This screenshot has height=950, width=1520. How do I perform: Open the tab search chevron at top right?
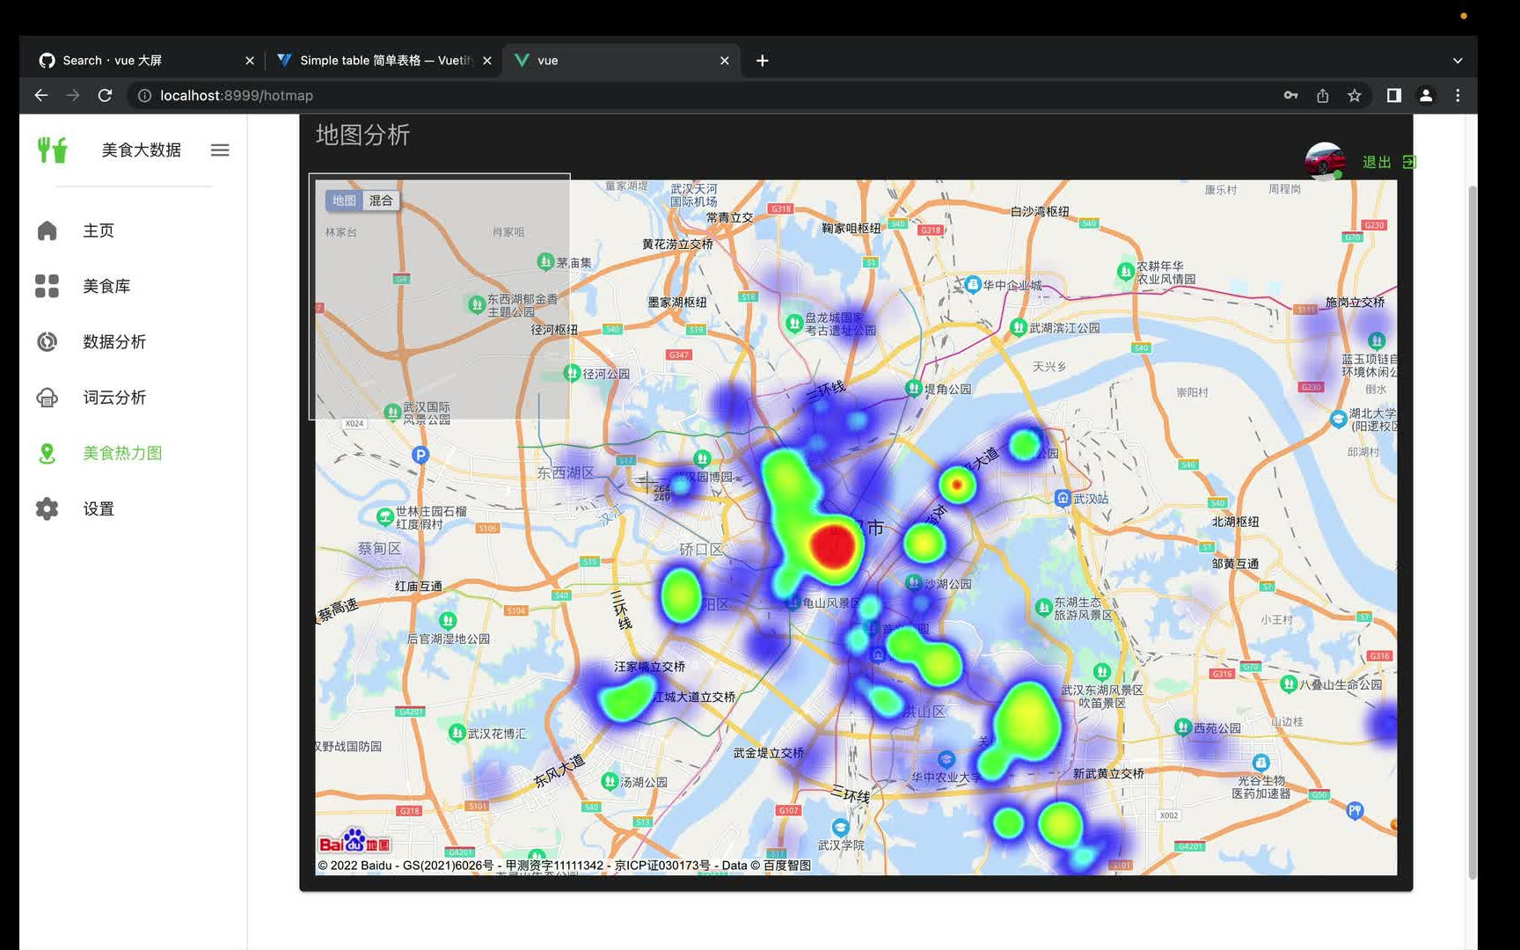(1457, 60)
